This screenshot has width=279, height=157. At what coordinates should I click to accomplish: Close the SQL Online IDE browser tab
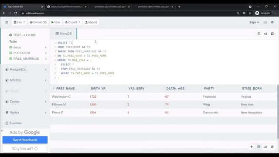[x=42, y=7]
